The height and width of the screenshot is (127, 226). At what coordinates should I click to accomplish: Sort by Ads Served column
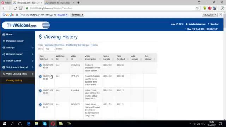[x=137, y=58]
